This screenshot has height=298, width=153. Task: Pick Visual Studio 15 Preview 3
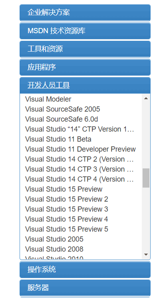click(67, 209)
